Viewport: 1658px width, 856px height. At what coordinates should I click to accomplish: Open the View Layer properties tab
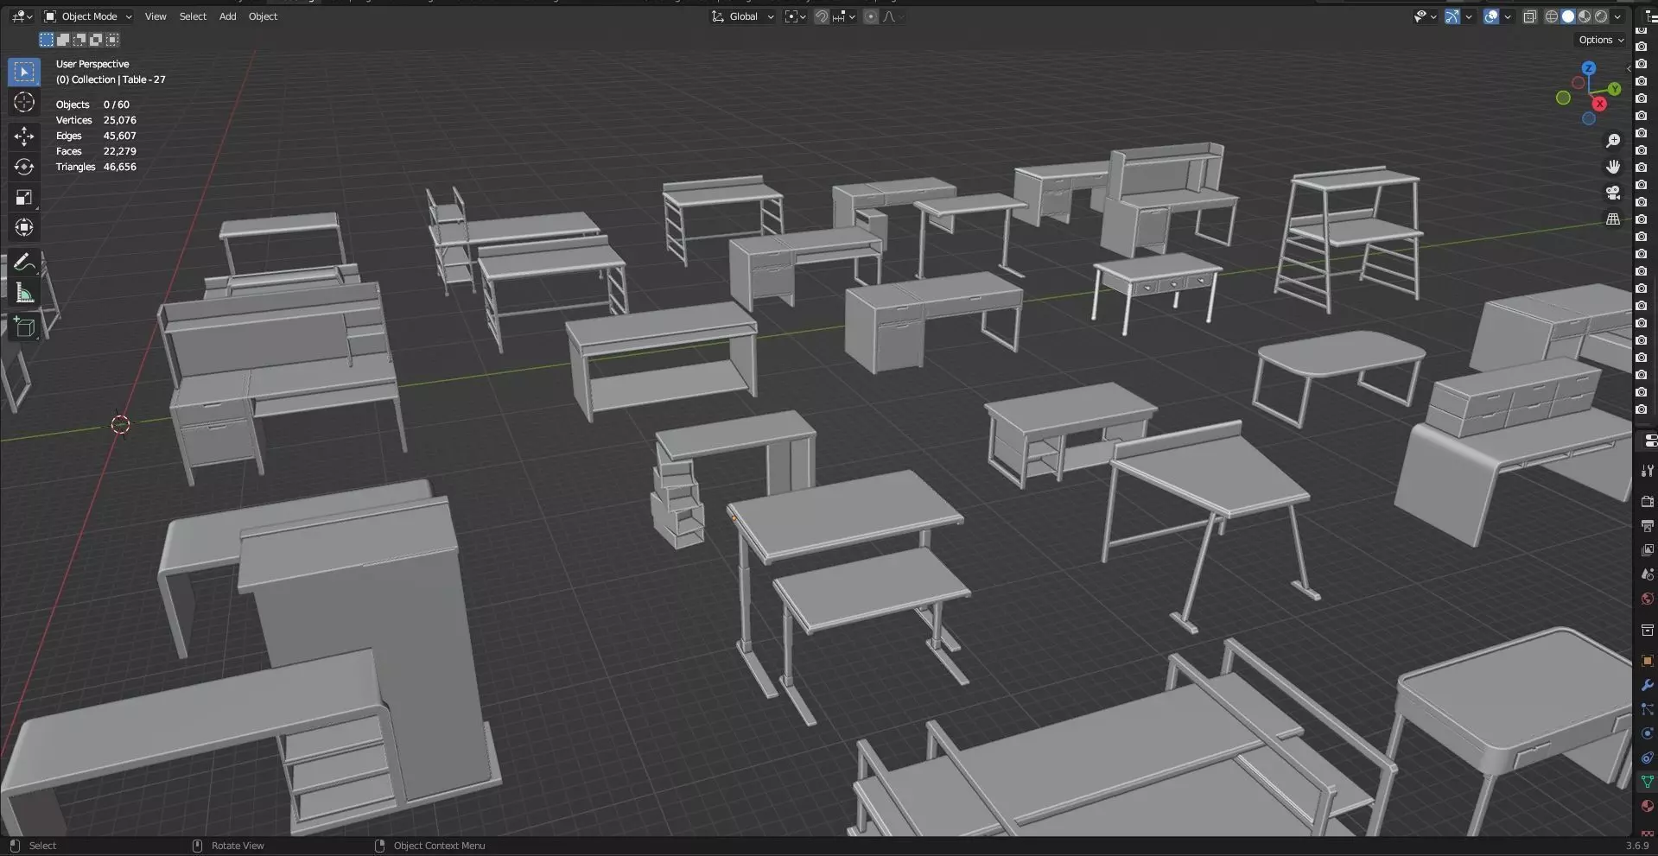pyautogui.click(x=1647, y=550)
